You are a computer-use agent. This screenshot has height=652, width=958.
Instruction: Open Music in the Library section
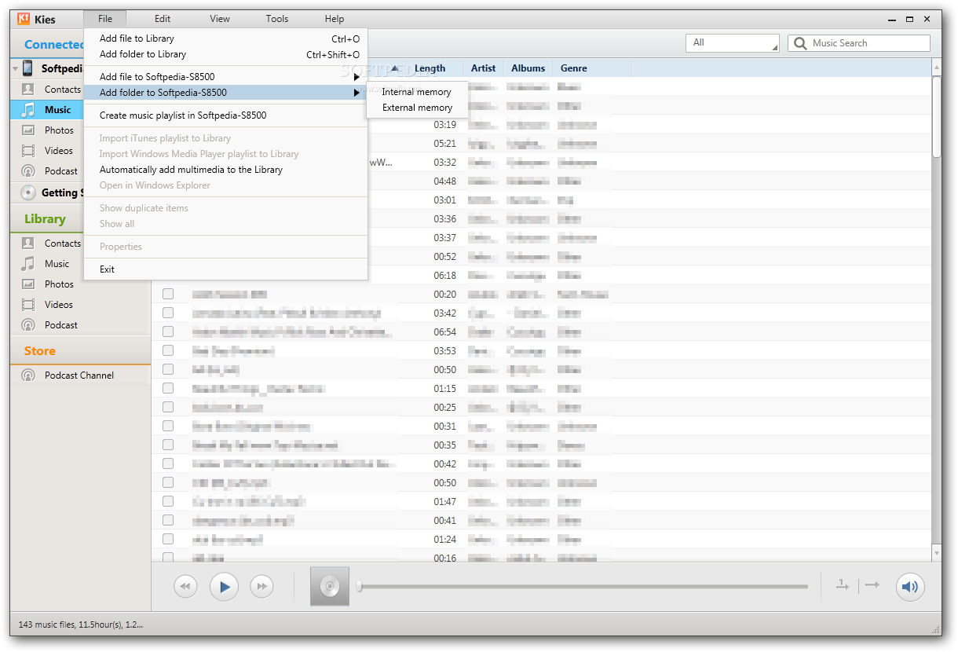point(57,264)
